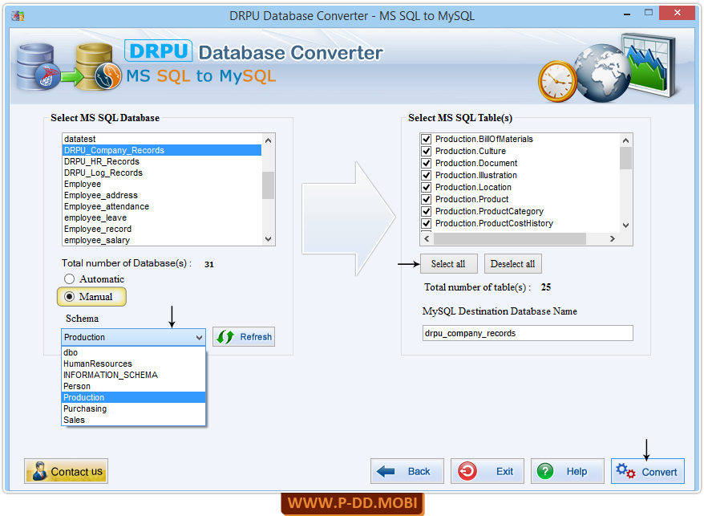Toggle the Production.Product checkbox
The width and height of the screenshot is (704, 516).
pos(426,200)
